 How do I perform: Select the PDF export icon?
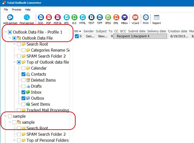(x=49, y=18)
